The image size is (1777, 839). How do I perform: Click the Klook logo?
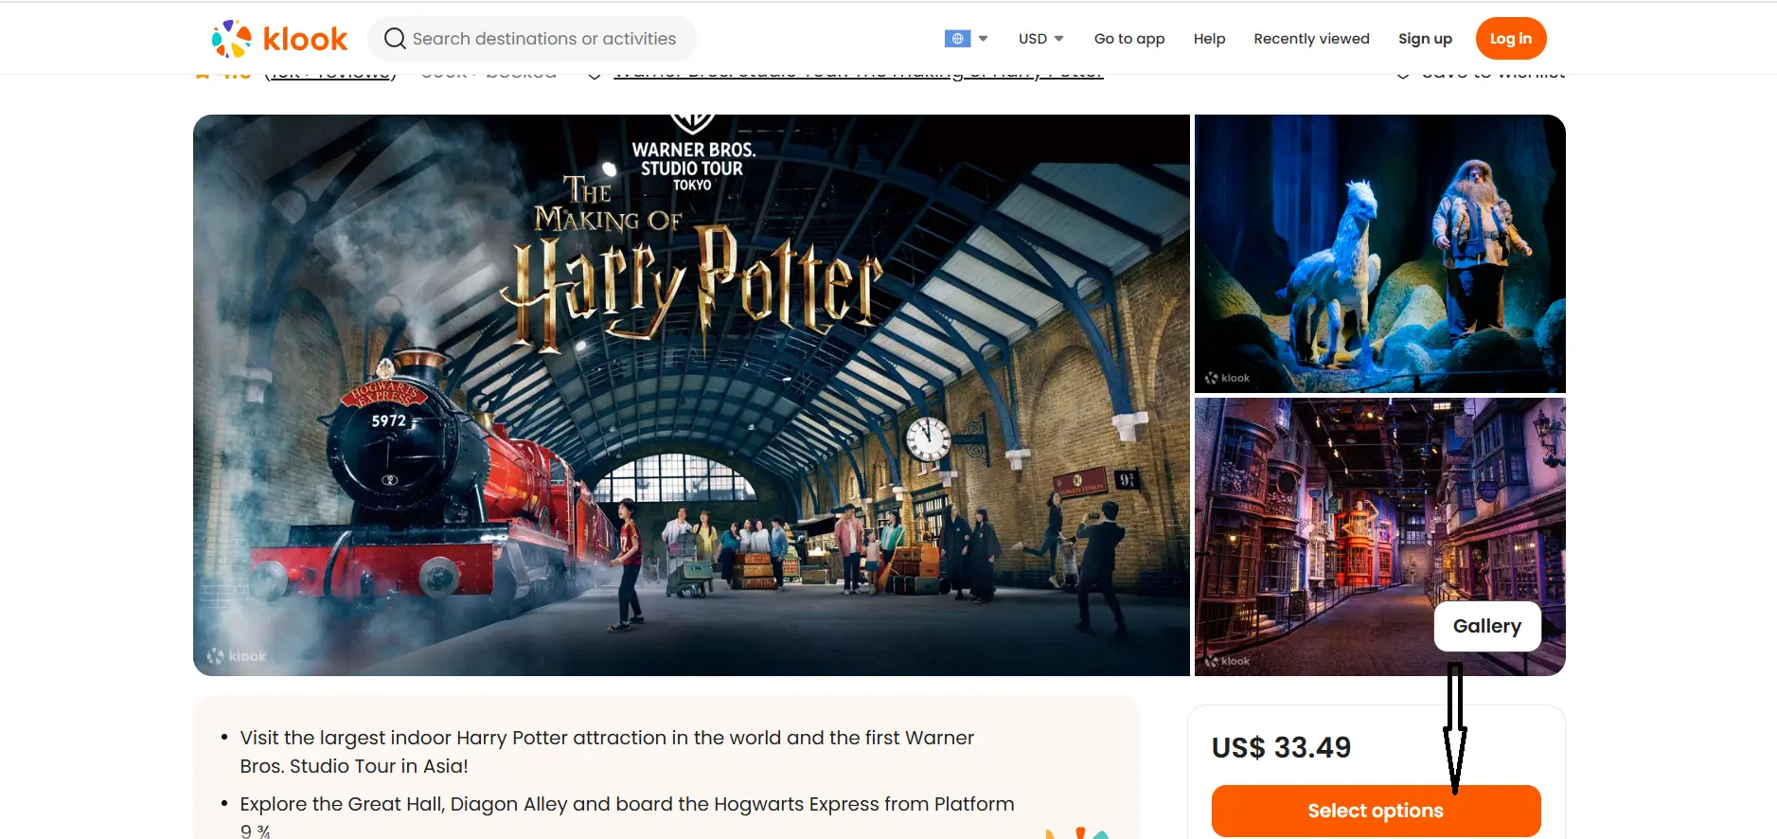[279, 39]
